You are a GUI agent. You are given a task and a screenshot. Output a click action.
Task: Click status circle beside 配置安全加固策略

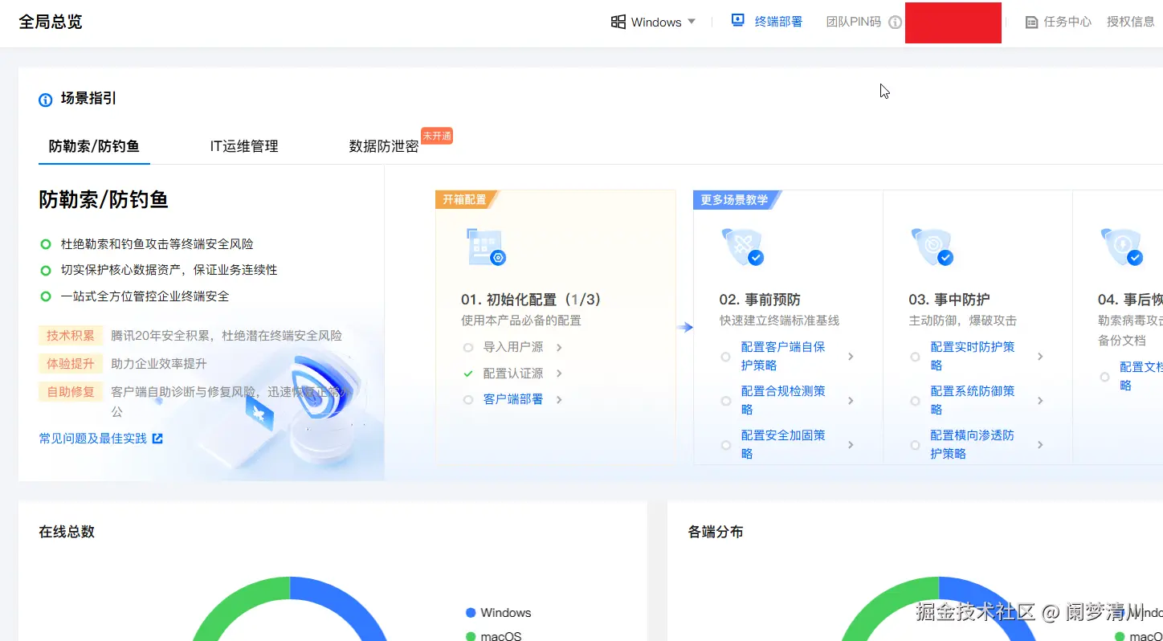(725, 445)
